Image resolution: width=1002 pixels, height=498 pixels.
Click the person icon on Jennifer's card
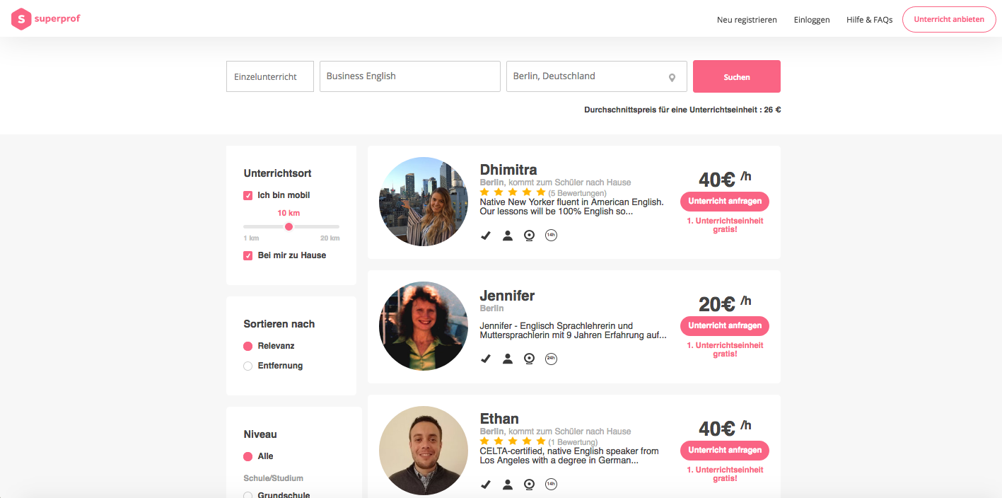[508, 359]
